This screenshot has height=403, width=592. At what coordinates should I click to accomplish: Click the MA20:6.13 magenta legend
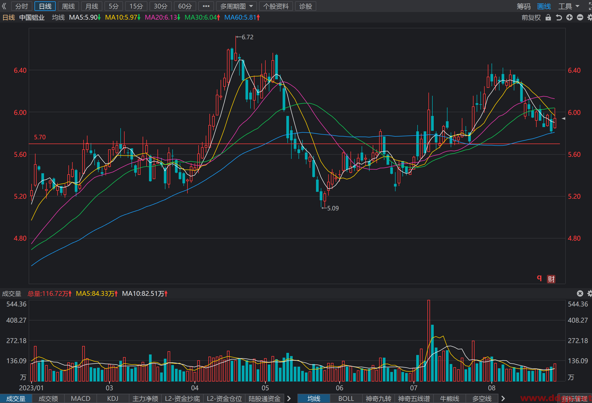162,18
